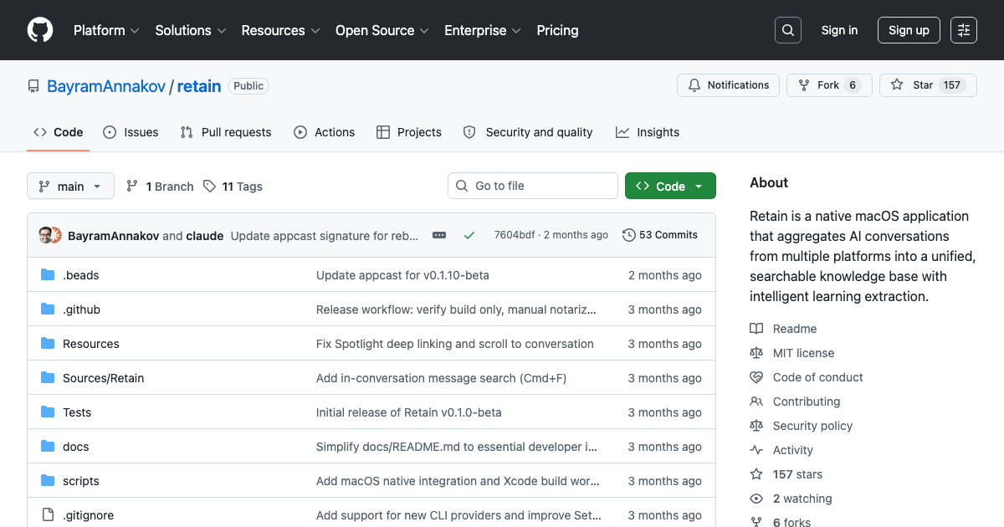Click the heart icon beside Code of conduct

(x=756, y=377)
